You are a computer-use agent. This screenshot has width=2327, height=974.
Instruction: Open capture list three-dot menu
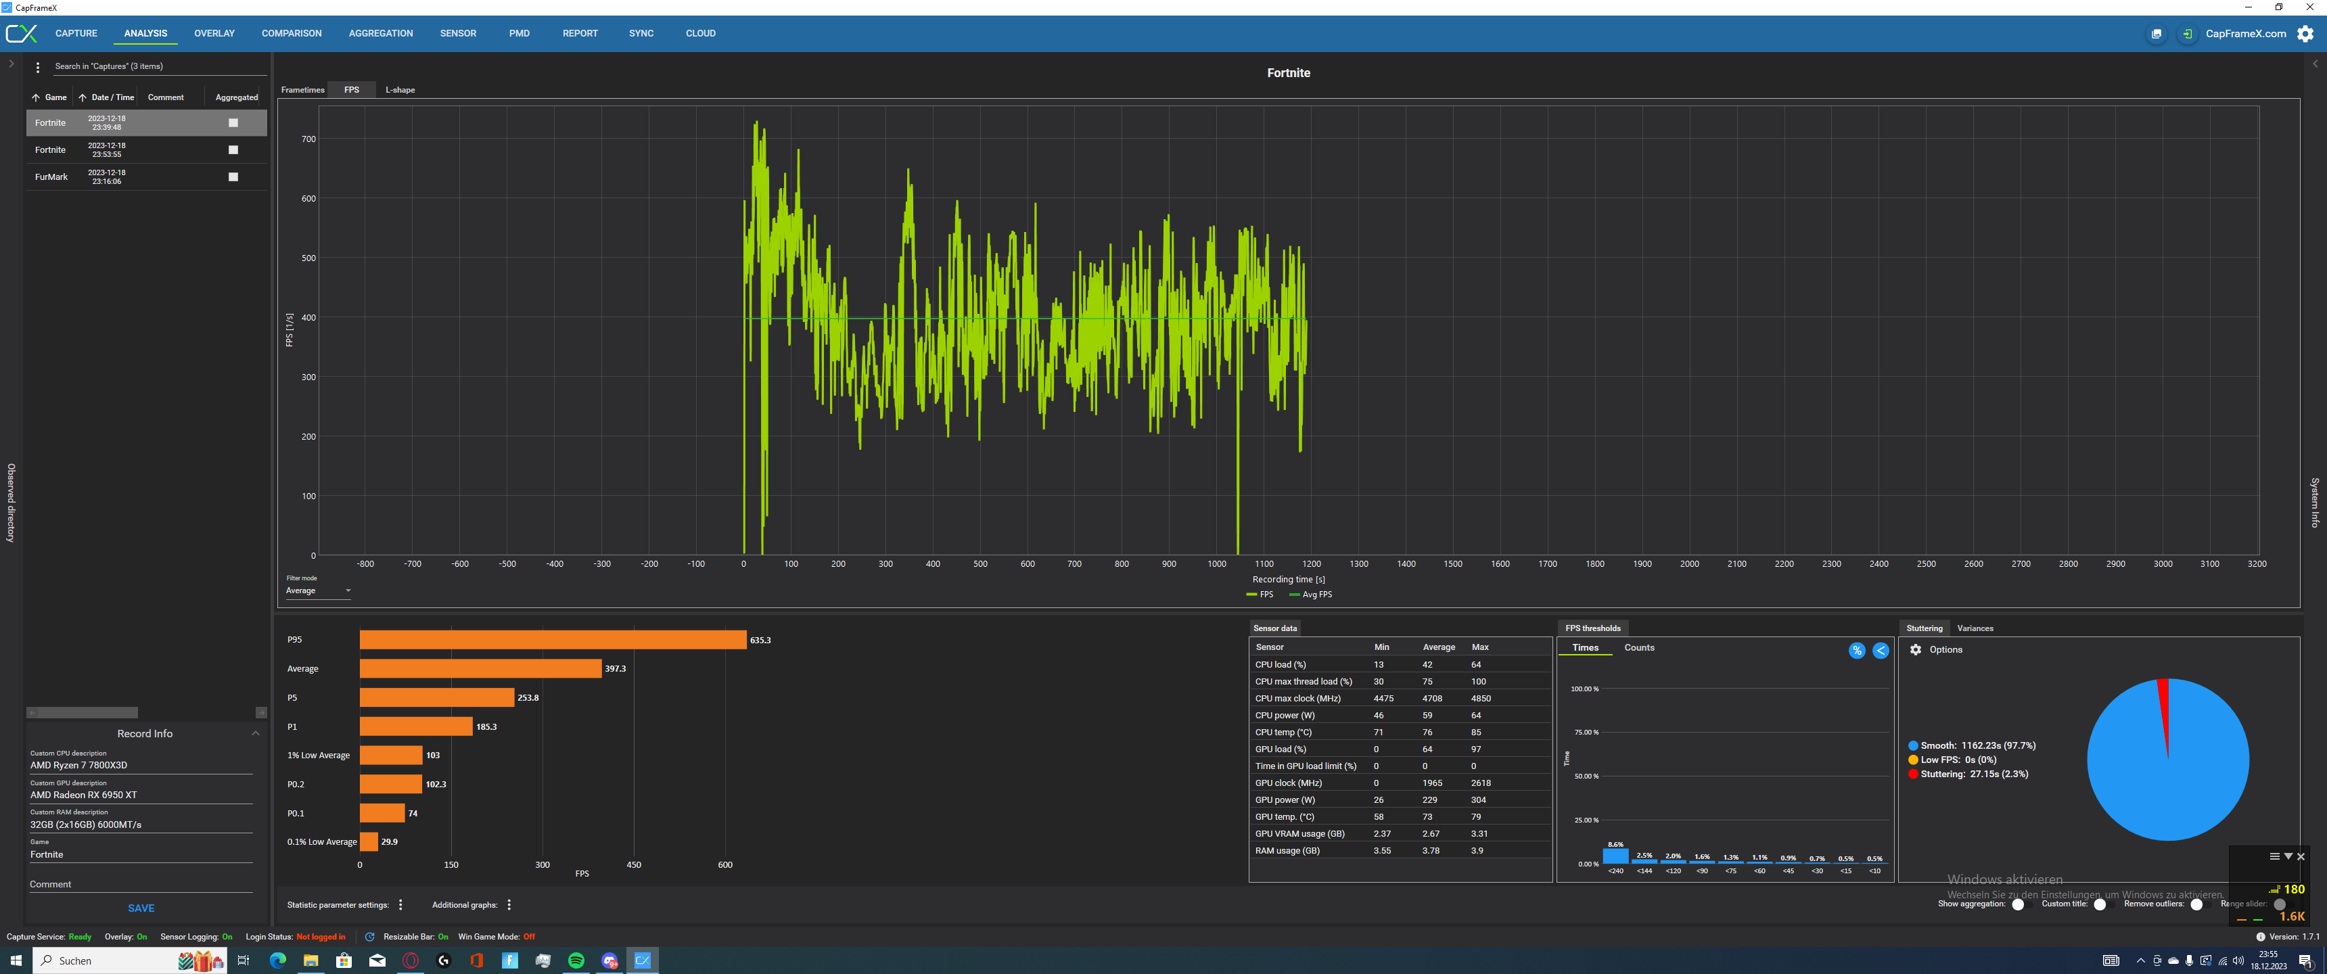[37, 67]
